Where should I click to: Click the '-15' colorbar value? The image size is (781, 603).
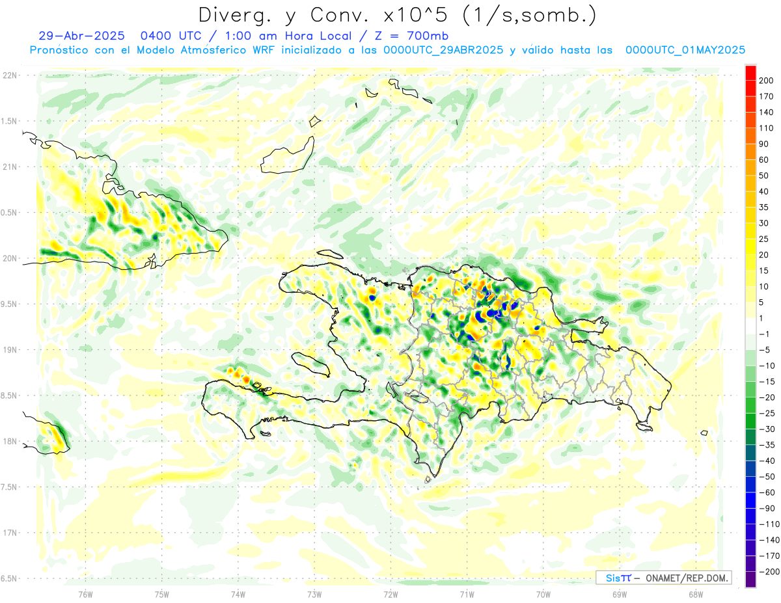(x=768, y=382)
